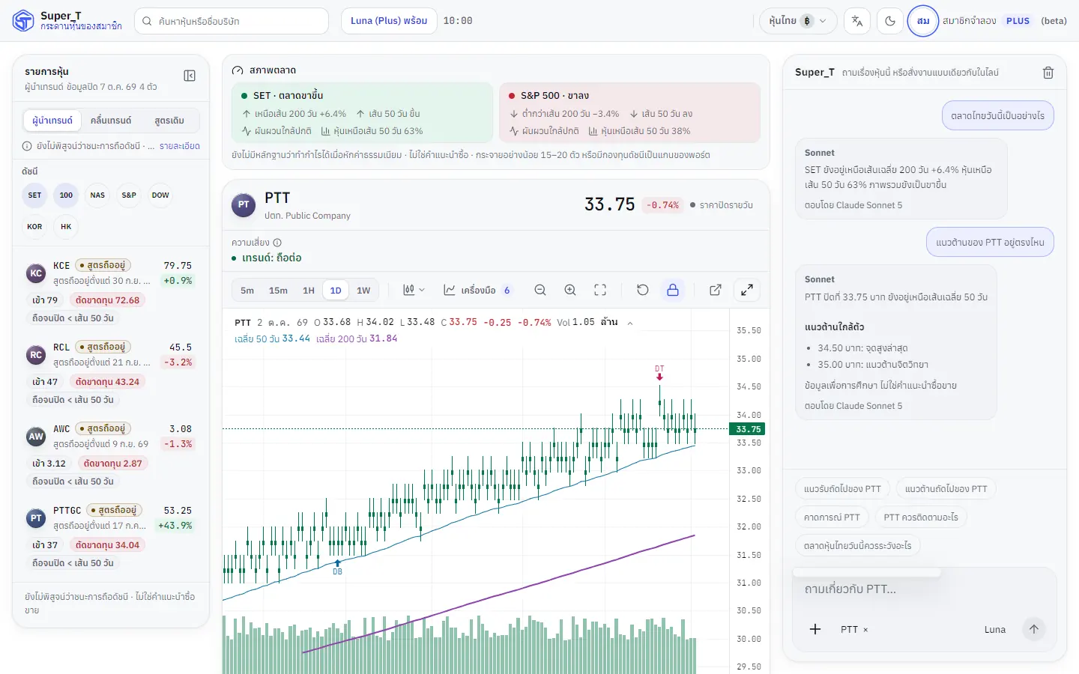This screenshot has height=674, width=1079.
Task: Expand chart to fullscreen
Action: point(747,290)
